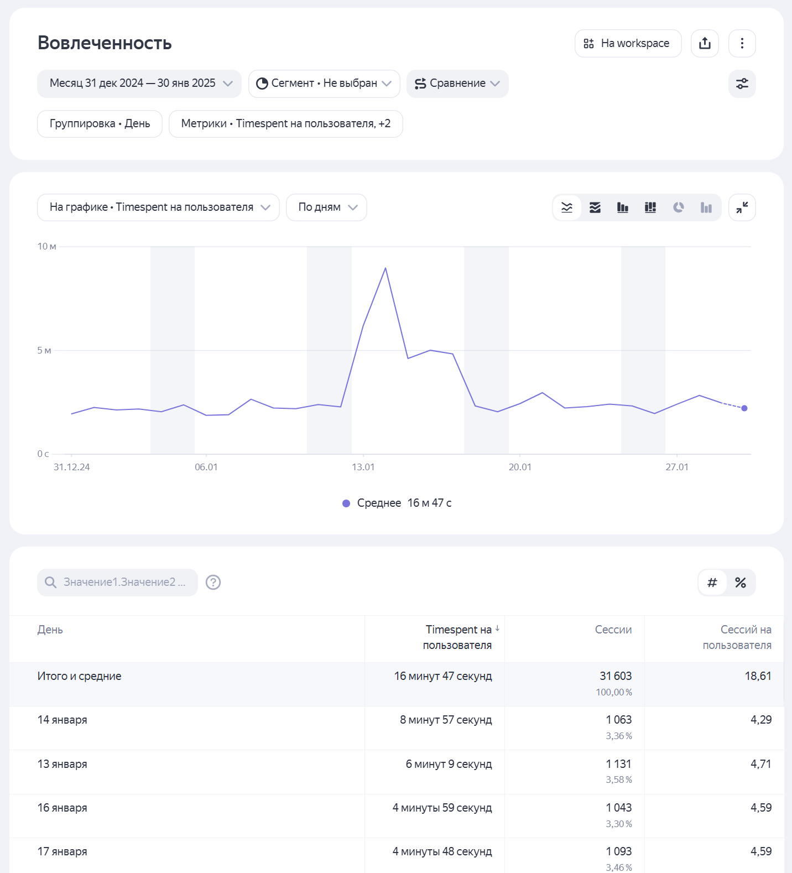Screen dimensions: 792x873
Task: Toggle table to absolute numbers (#)
Action: point(712,583)
